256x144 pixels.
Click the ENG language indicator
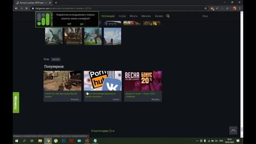[x=221, y=141]
